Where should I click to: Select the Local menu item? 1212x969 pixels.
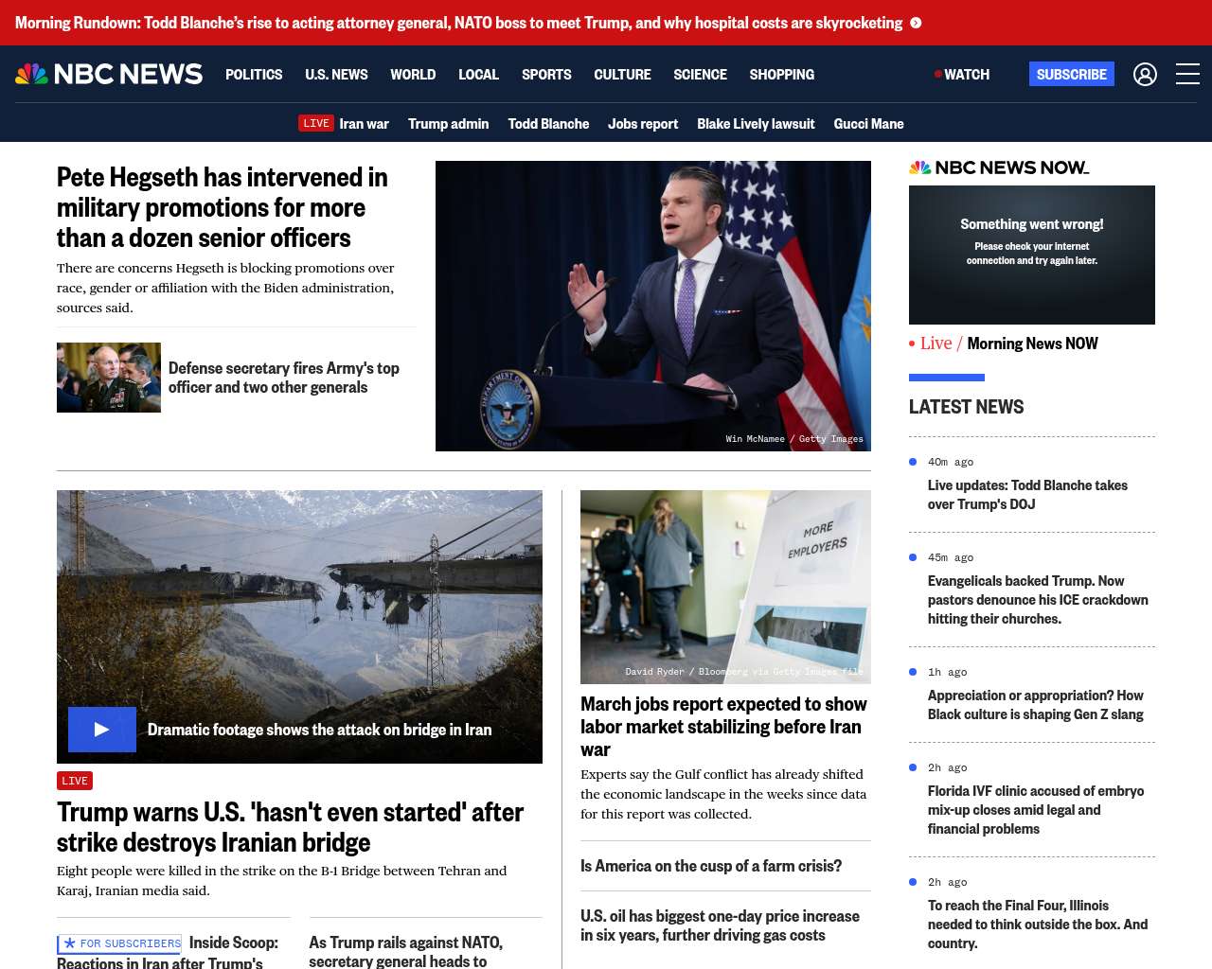(478, 74)
